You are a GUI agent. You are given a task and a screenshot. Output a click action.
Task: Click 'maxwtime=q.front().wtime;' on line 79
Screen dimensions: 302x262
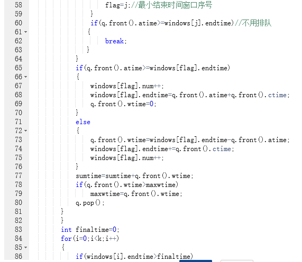tap(136, 194)
